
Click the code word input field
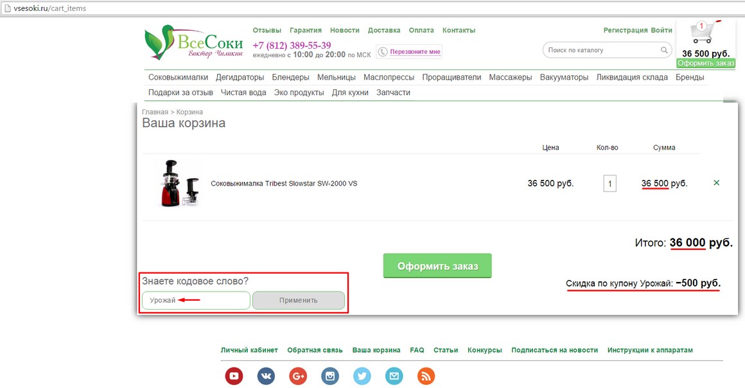[x=196, y=300]
